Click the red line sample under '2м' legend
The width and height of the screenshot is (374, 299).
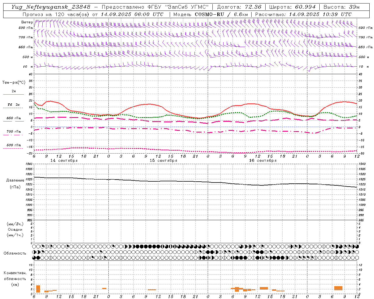click(x=13, y=95)
